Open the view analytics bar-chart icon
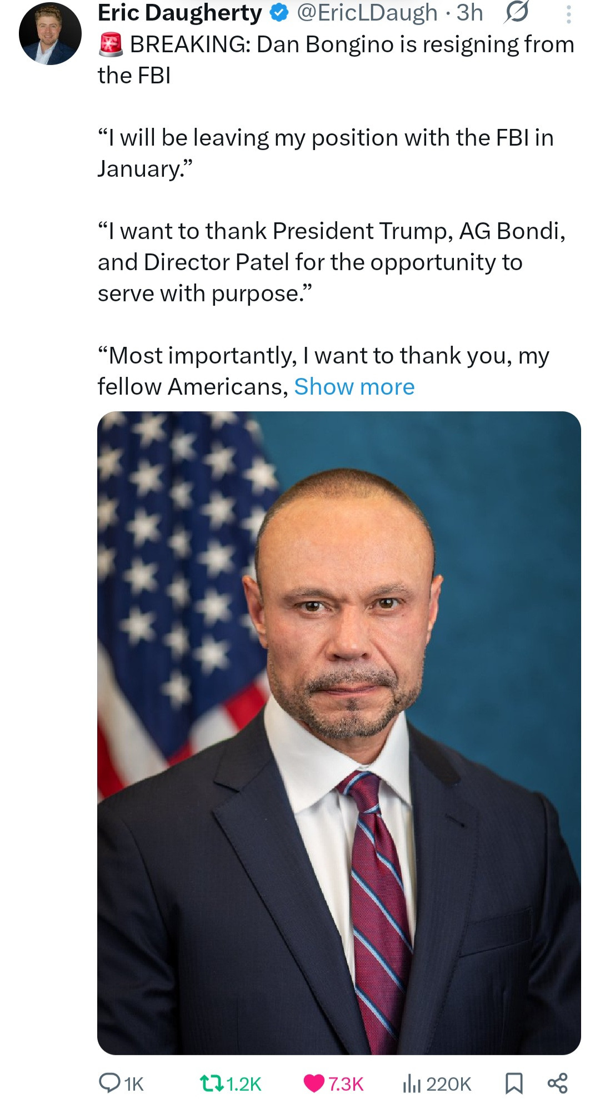Image resolution: width=600 pixels, height=1103 pixels. (x=411, y=1083)
